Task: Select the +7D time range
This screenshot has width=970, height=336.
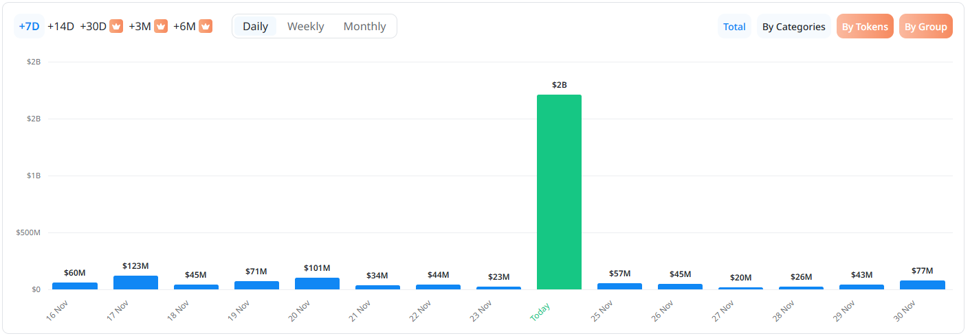Action: 29,26
